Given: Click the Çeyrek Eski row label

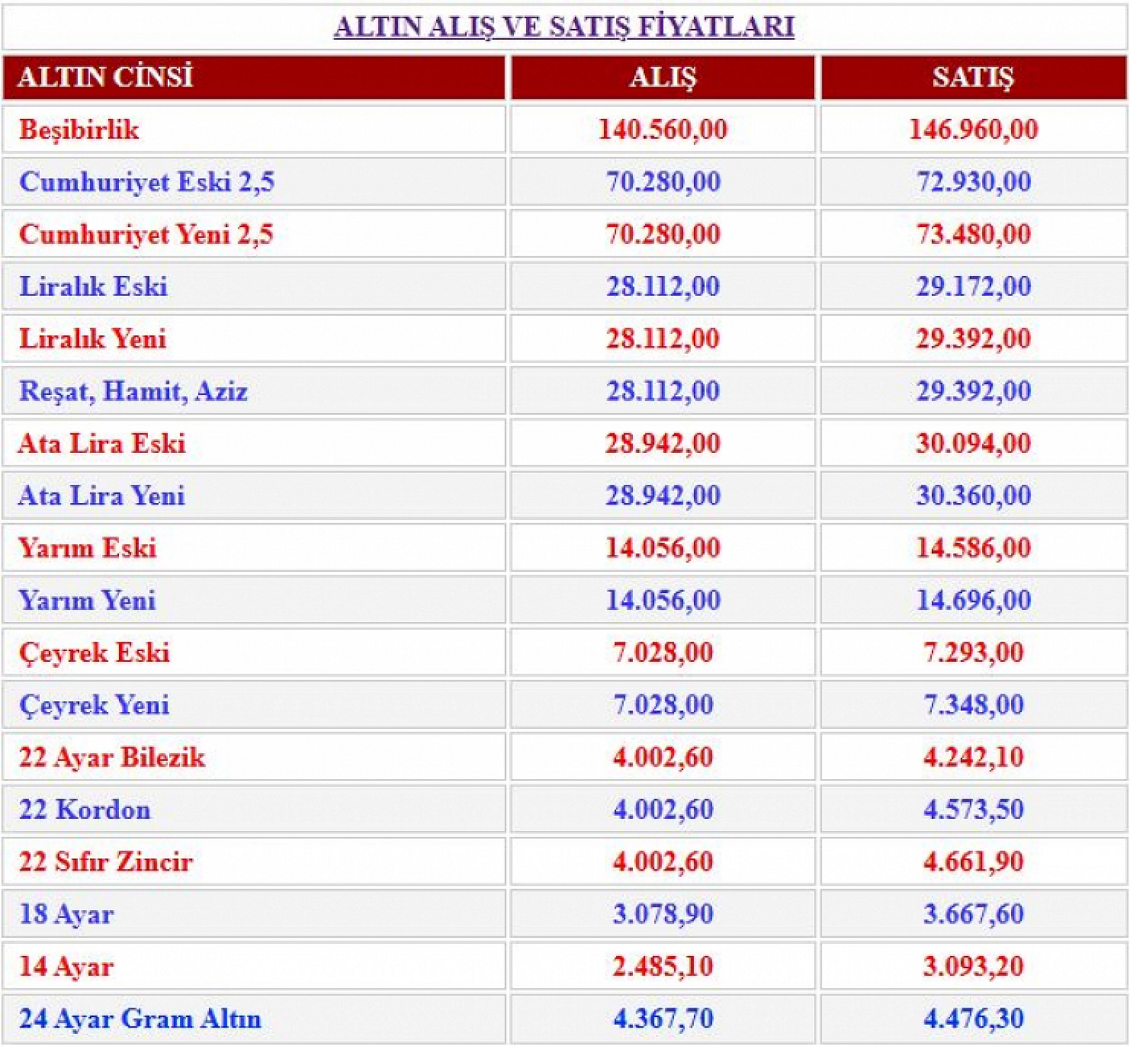Looking at the screenshot, I should [94, 653].
